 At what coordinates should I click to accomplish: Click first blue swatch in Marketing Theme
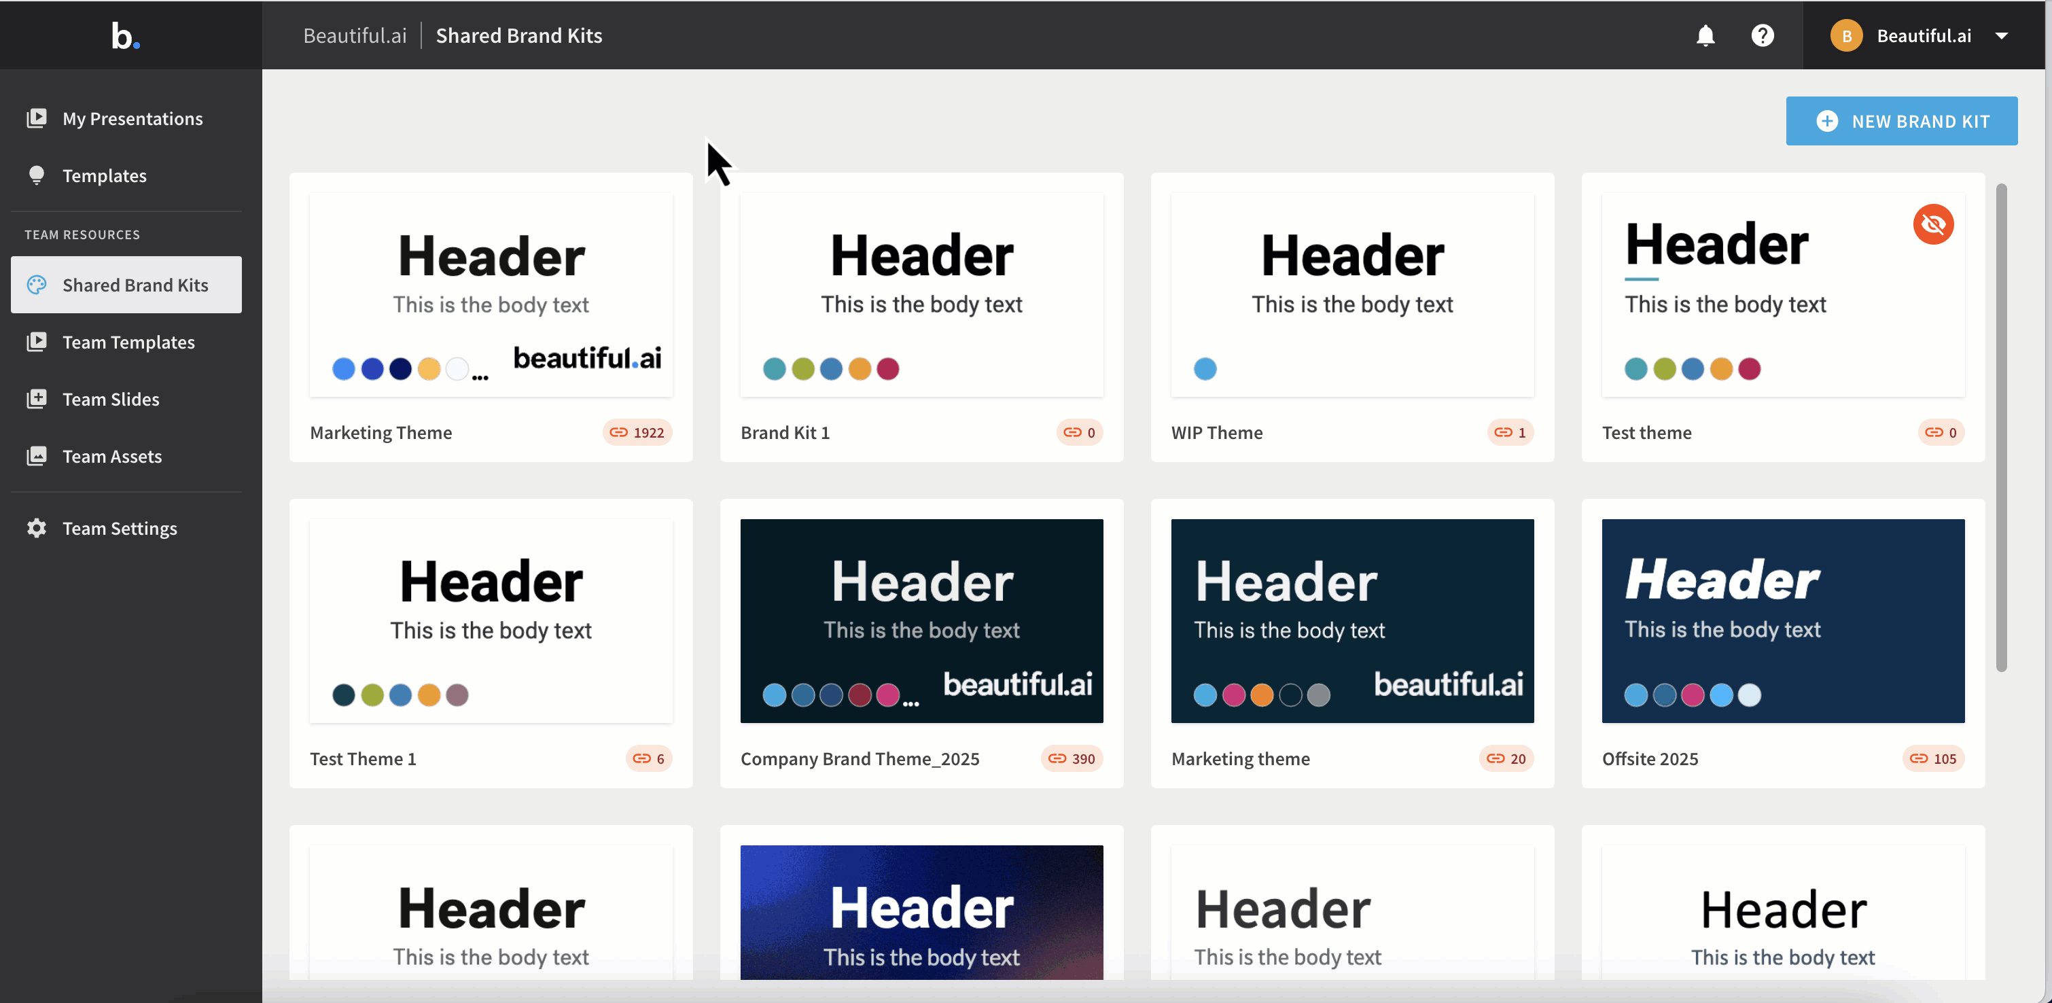click(x=343, y=369)
